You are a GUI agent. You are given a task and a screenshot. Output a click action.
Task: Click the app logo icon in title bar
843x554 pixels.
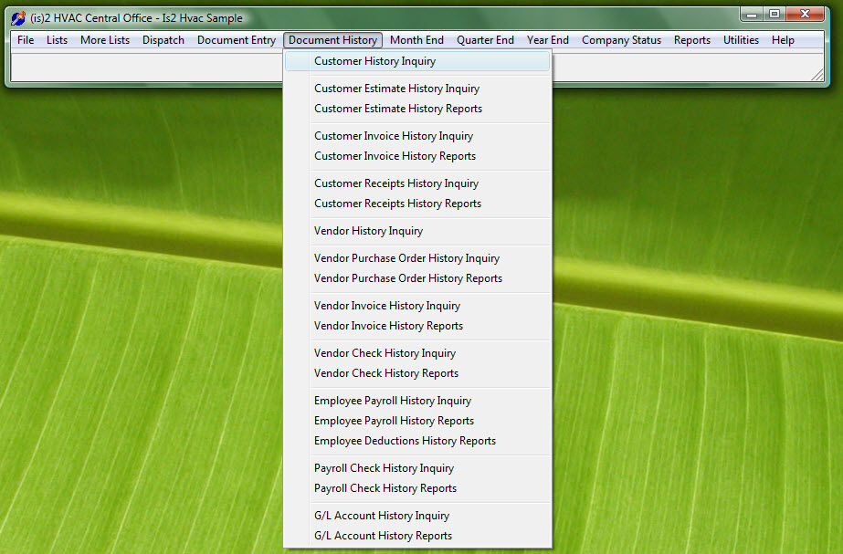(x=18, y=18)
